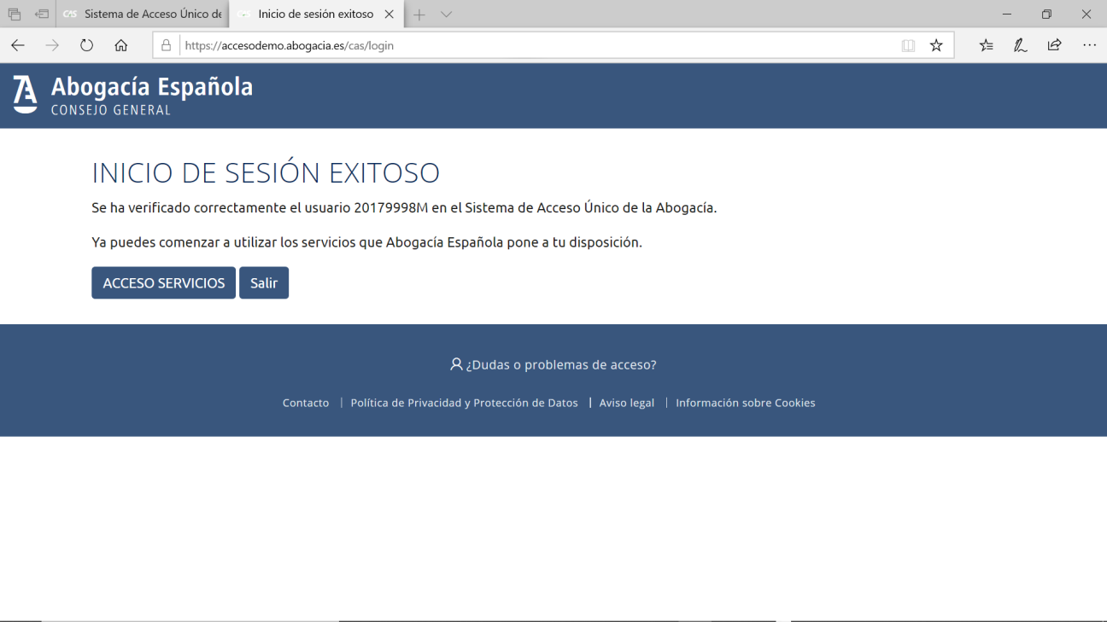Click the CONSEJO GENERAL header text
The image size is (1107, 622).
click(x=111, y=110)
